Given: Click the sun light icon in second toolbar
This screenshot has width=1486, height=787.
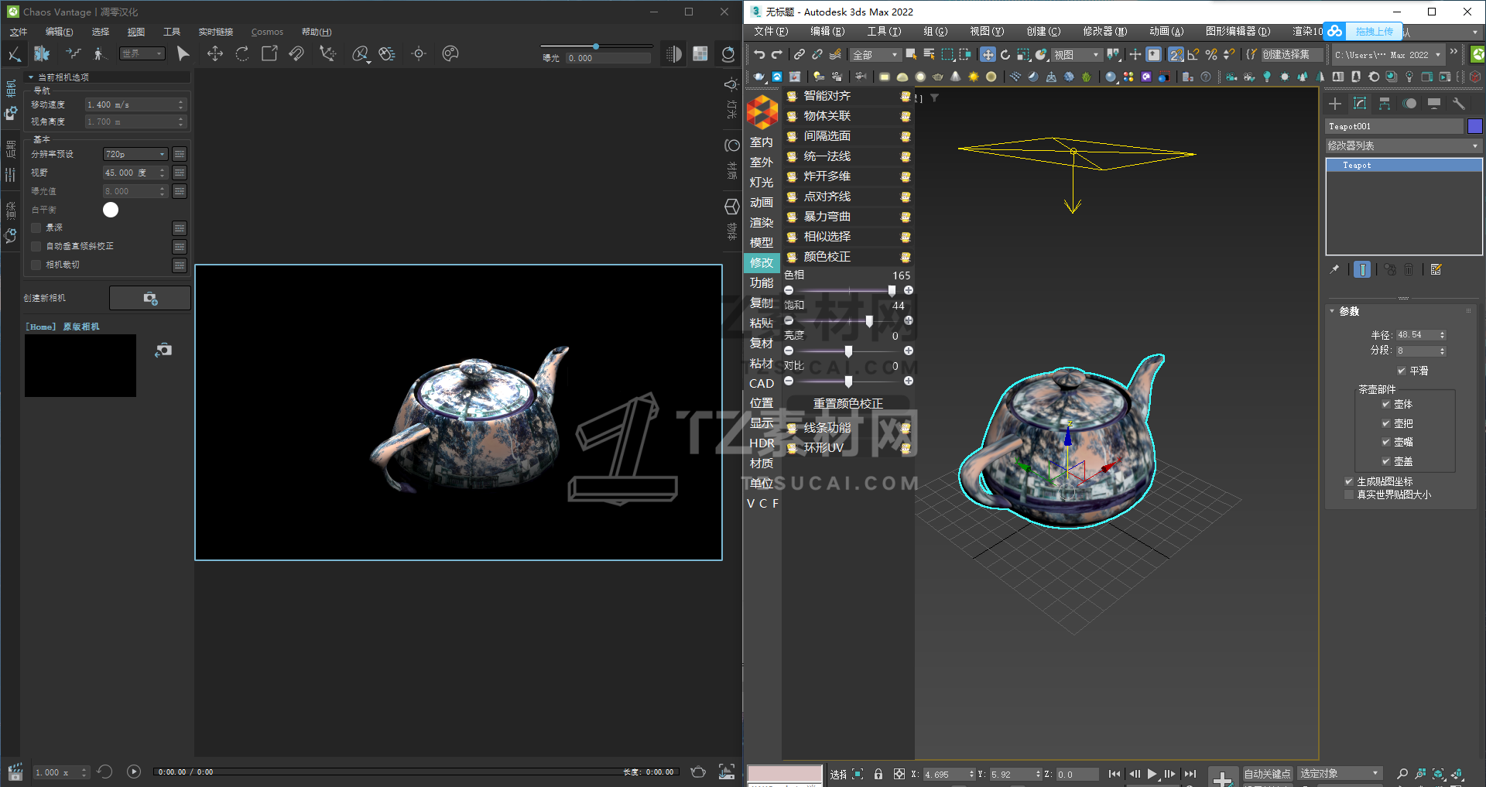Looking at the screenshot, I should pyautogui.click(x=973, y=77).
